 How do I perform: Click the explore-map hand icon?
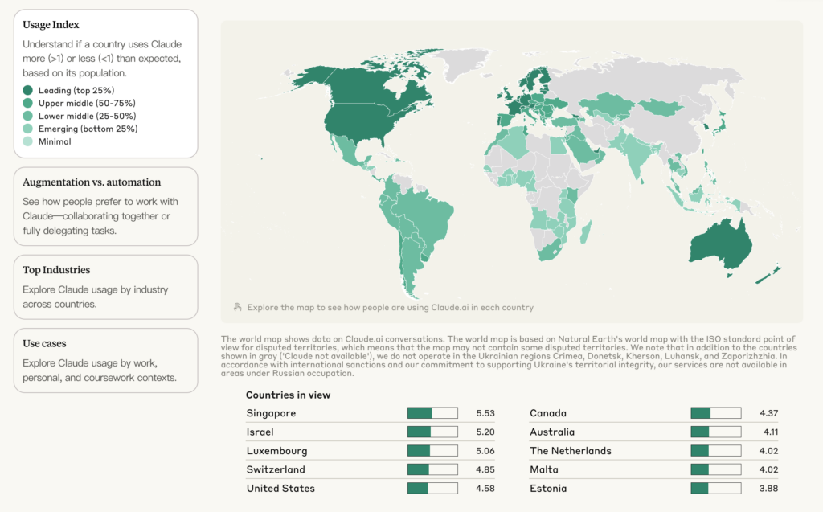(x=237, y=307)
